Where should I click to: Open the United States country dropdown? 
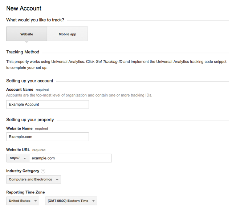pyautogui.click(x=23, y=201)
